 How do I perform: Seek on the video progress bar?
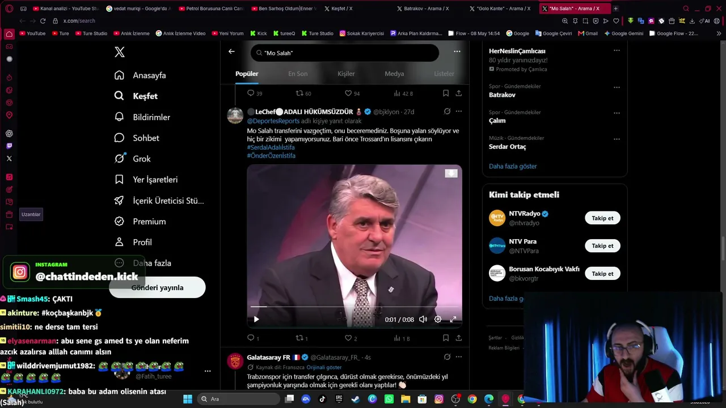click(x=354, y=307)
